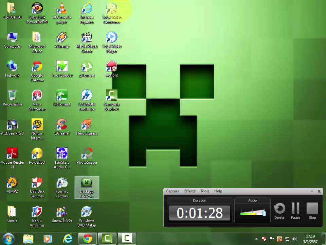This screenshot has height=245, width=326.
Task: Select the Desktop 1-9-25 video file
Action: 87,187
